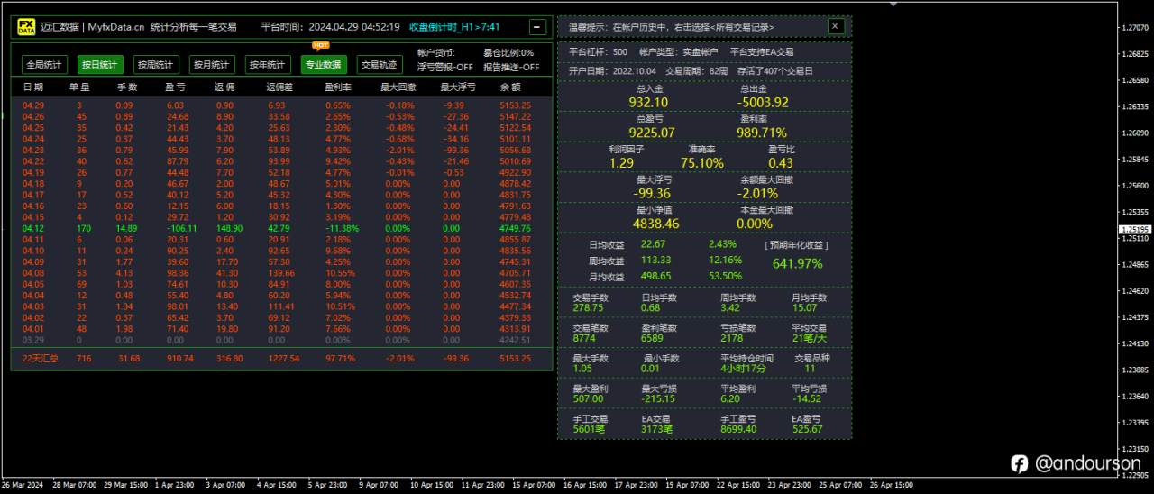
Task: Select the 22天汇总 summary row
Action: point(281,358)
